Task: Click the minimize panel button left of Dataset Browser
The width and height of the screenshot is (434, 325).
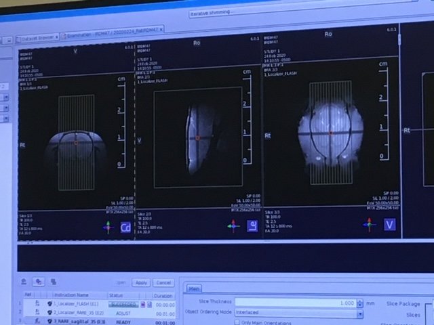Action: tap(9, 41)
